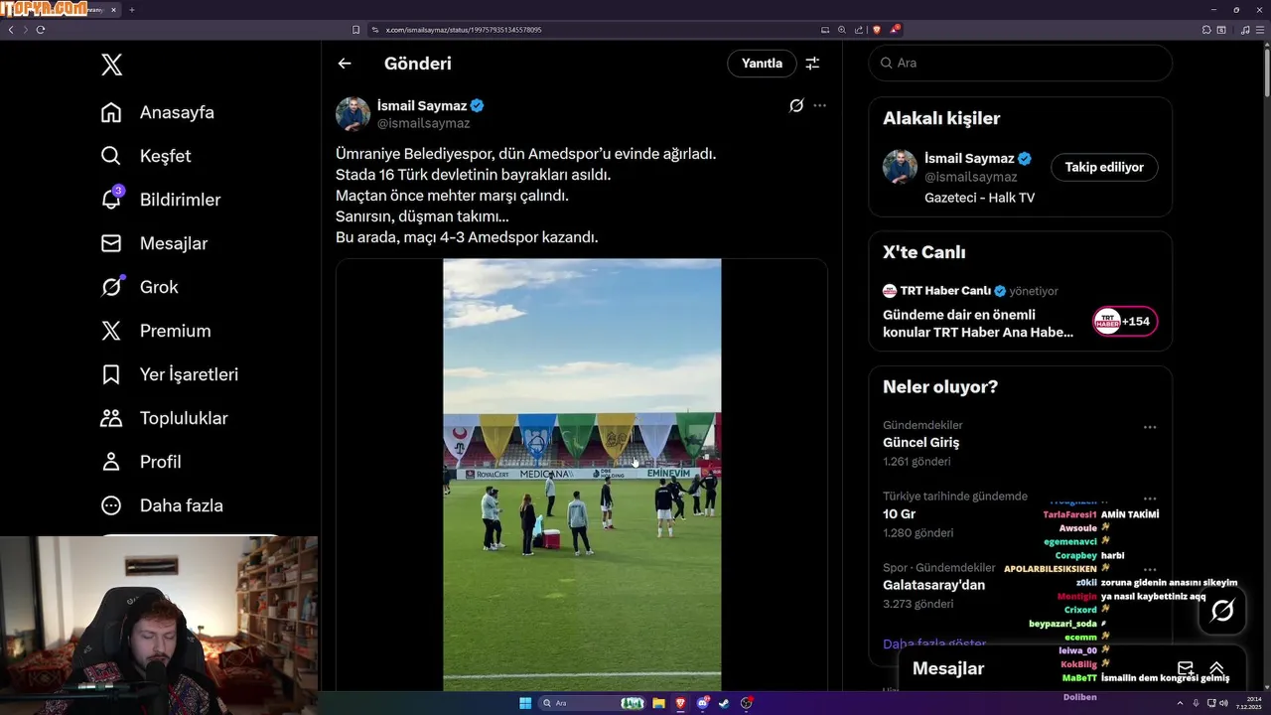1271x715 pixels.
Task: Click the X logo in the sidebar
Action: [x=111, y=66]
